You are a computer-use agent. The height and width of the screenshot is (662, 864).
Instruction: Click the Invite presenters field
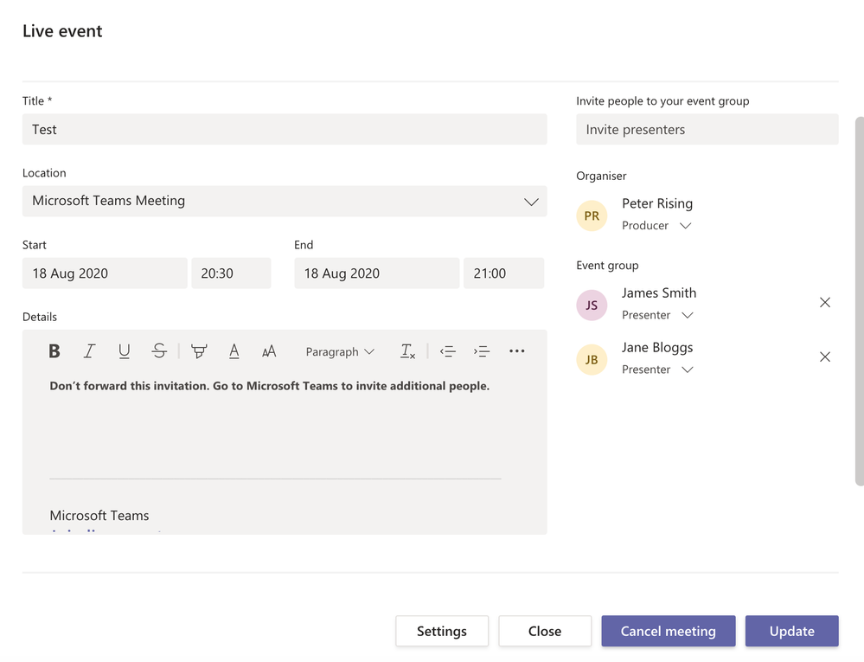click(x=707, y=130)
